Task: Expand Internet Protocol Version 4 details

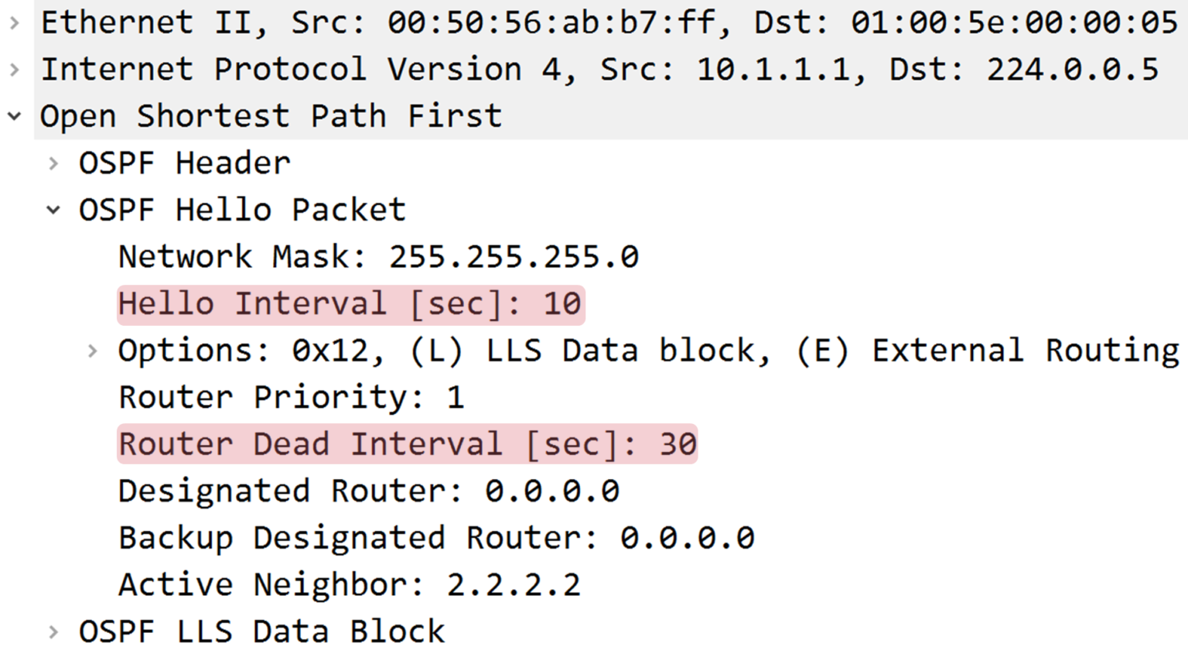Action: tap(14, 68)
